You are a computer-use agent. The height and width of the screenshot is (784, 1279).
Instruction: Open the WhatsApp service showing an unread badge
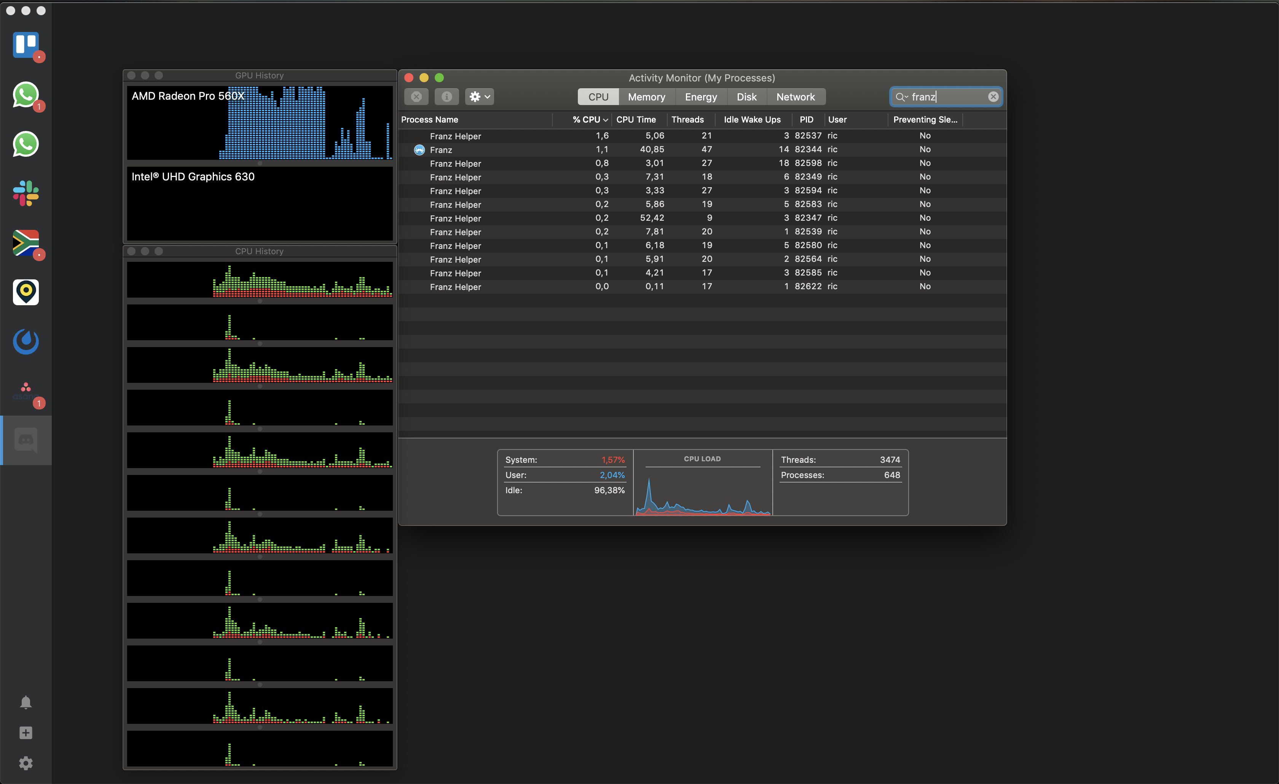pyautogui.click(x=26, y=95)
